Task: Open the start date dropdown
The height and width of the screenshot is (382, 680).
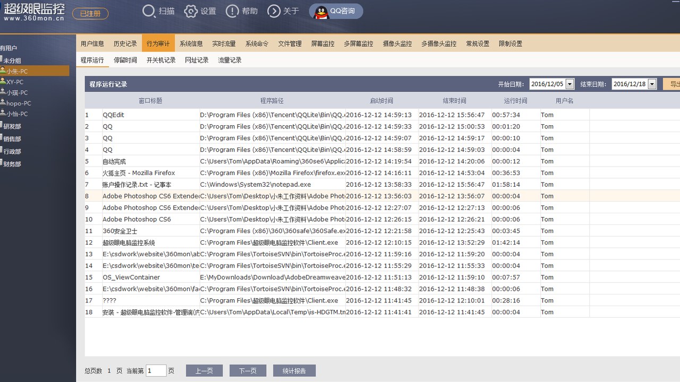Action: point(569,84)
